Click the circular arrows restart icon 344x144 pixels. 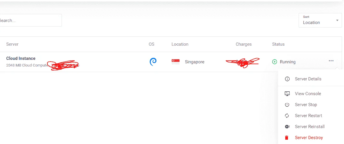(x=287, y=116)
